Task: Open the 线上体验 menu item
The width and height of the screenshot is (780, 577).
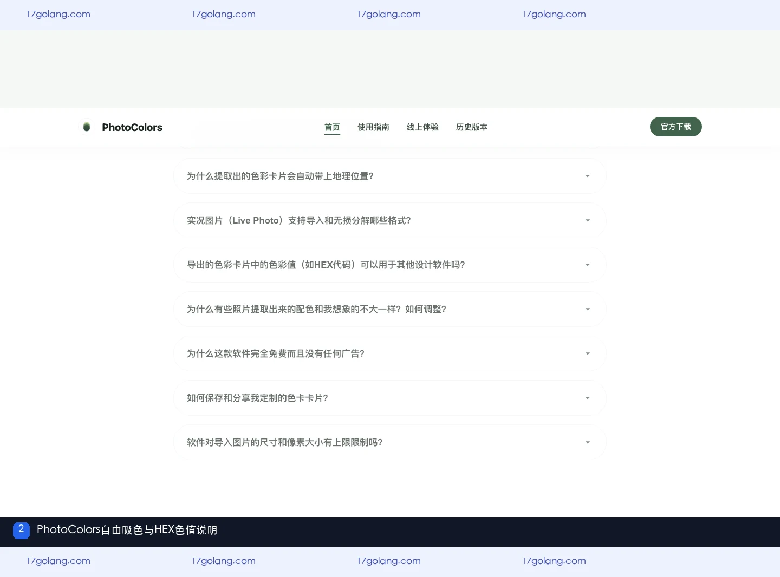Action: 422,127
